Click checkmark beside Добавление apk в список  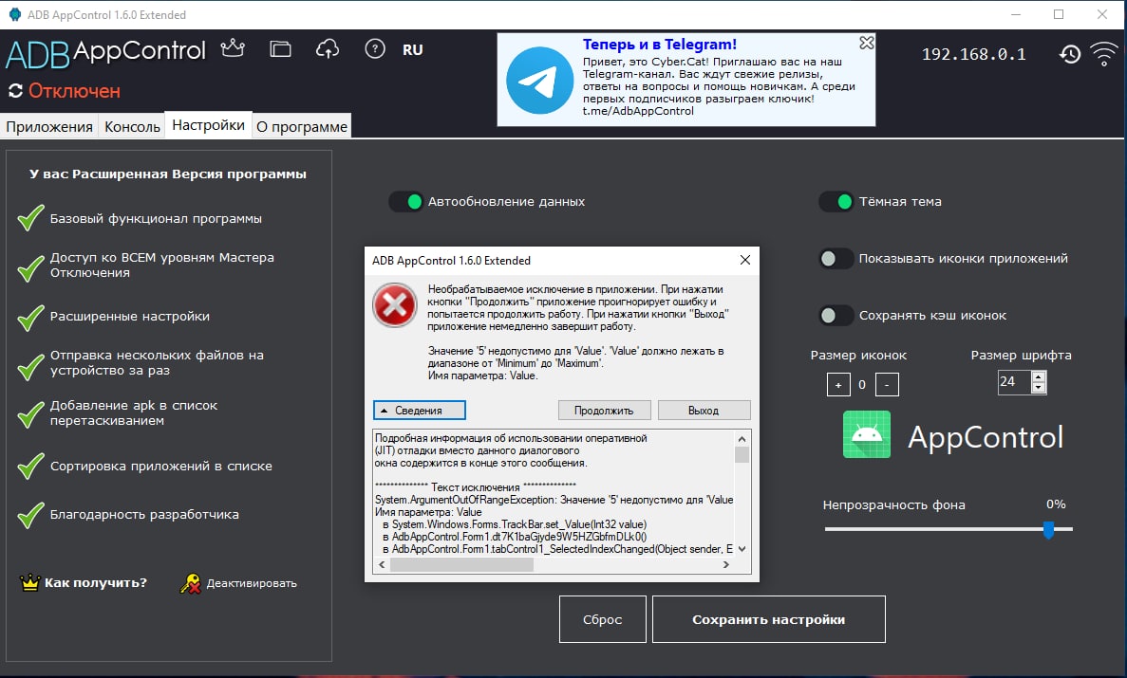click(30, 414)
